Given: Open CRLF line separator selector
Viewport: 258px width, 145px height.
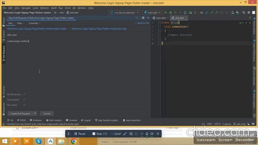Looking at the screenshot, I should click(209, 124).
